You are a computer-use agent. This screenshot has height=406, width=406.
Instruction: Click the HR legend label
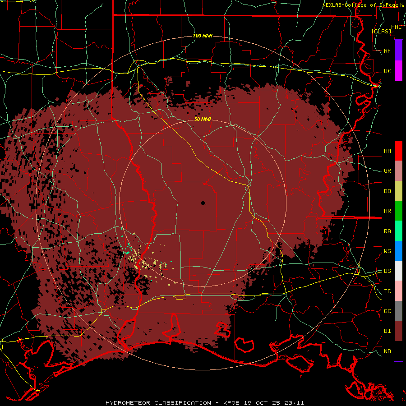point(388,211)
